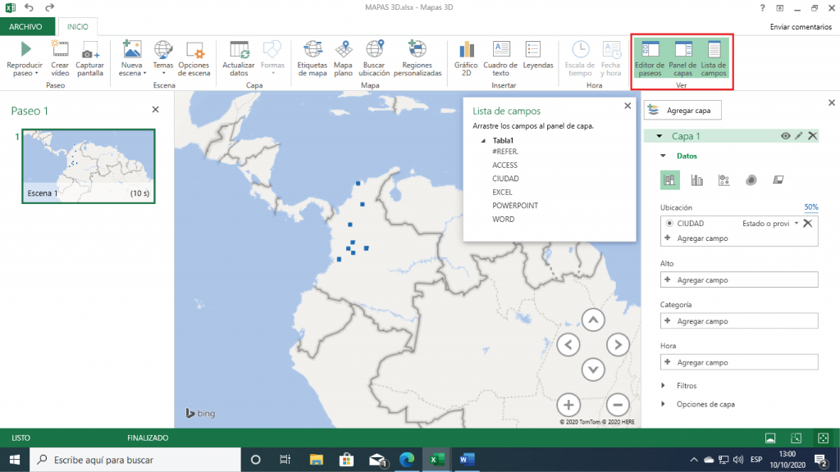
Task: Rotate map right with arrow
Action: coord(618,345)
